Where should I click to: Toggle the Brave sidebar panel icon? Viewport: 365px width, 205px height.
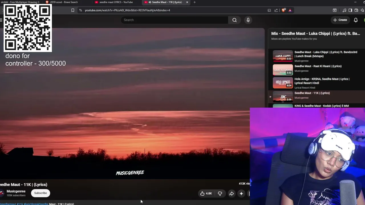350,10
